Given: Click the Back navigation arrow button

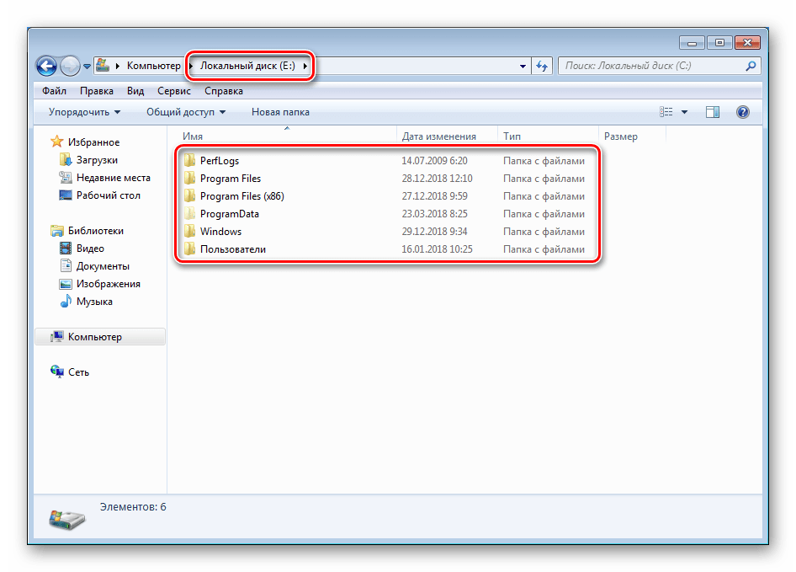Looking at the screenshot, I should pos(47,66).
